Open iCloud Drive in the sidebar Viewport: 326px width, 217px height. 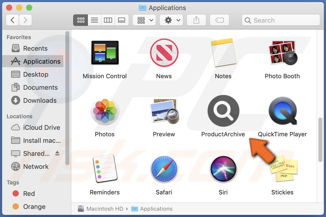(33, 127)
